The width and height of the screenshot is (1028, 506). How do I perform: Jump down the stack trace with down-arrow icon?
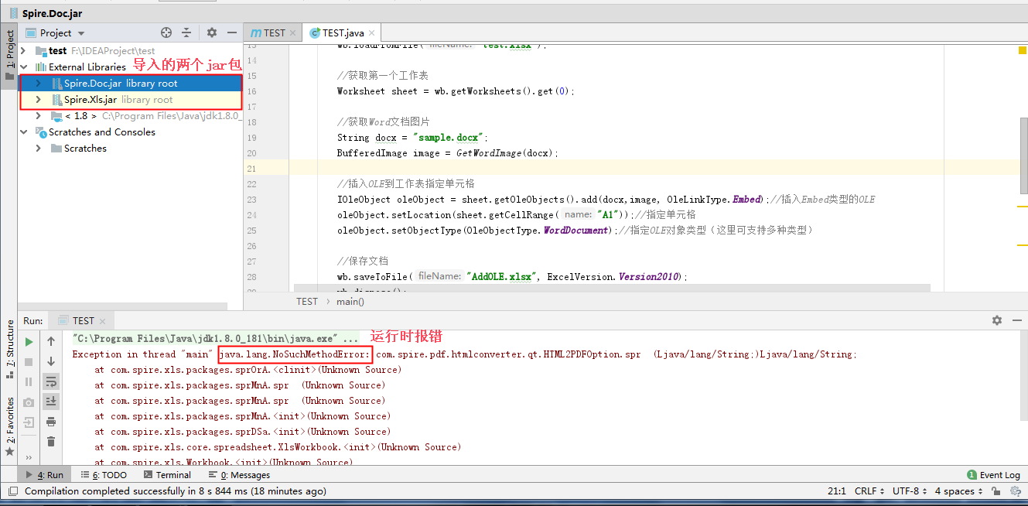click(50, 361)
